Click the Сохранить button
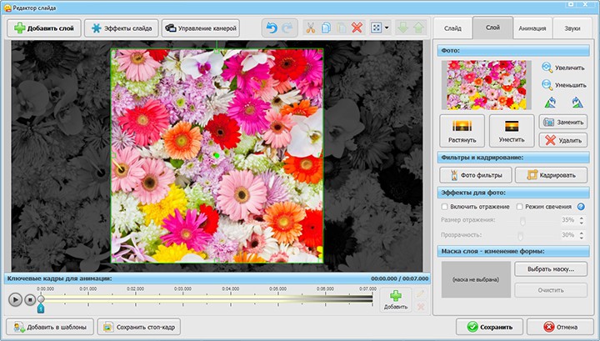 coord(489,327)
